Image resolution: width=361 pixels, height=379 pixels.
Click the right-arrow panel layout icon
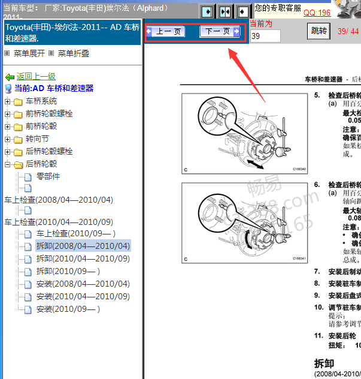(207, 11)
